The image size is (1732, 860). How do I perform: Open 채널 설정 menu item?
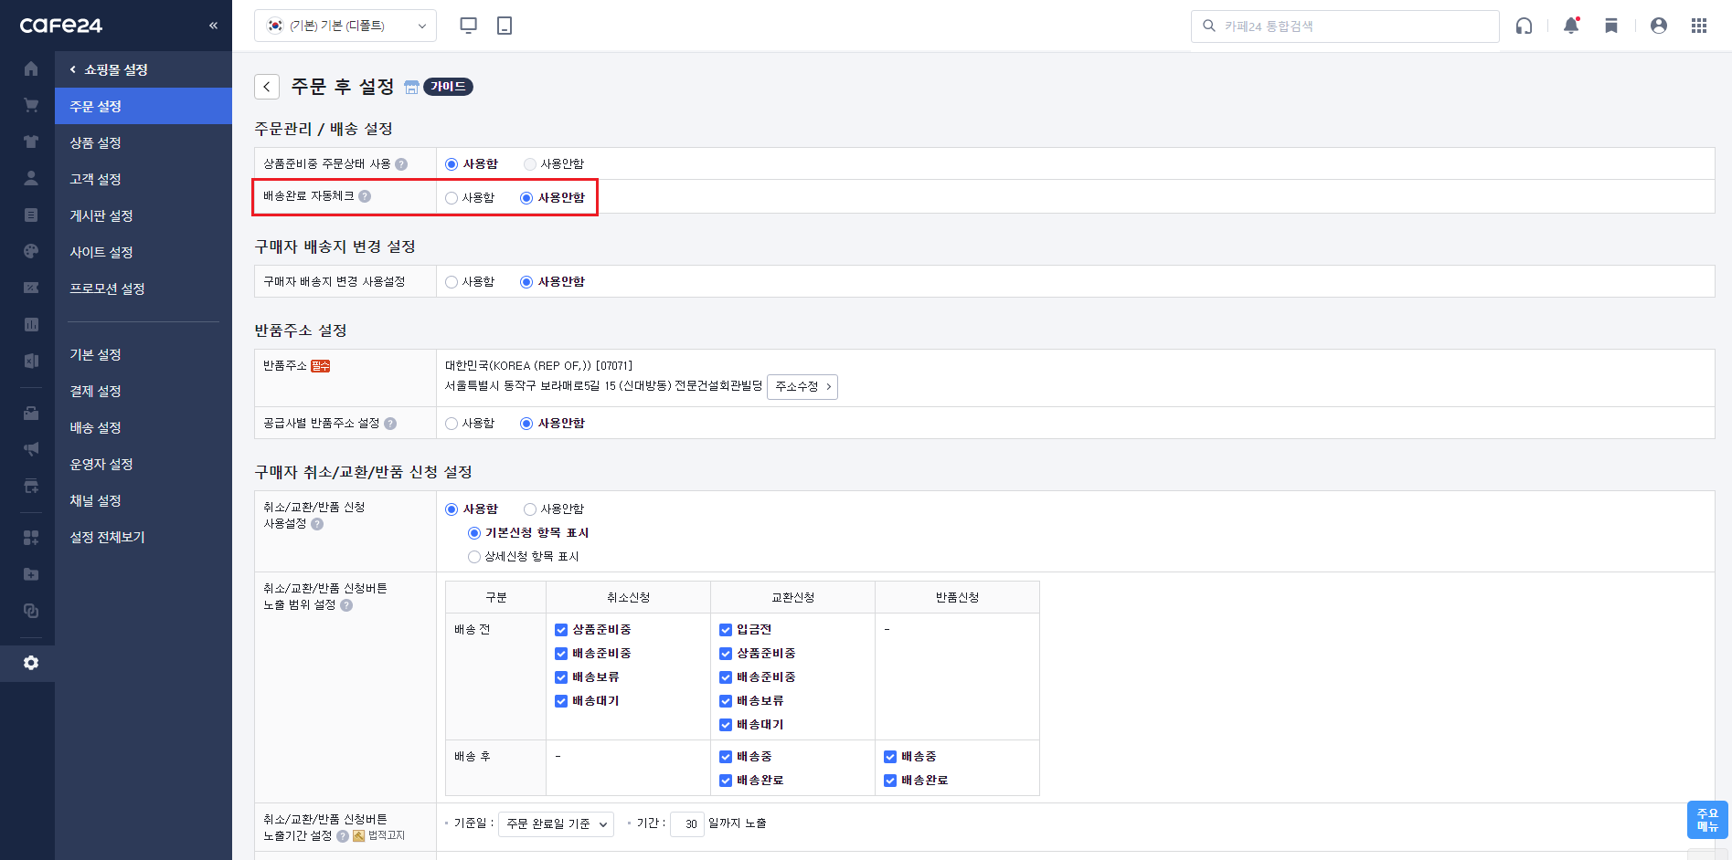143,500
